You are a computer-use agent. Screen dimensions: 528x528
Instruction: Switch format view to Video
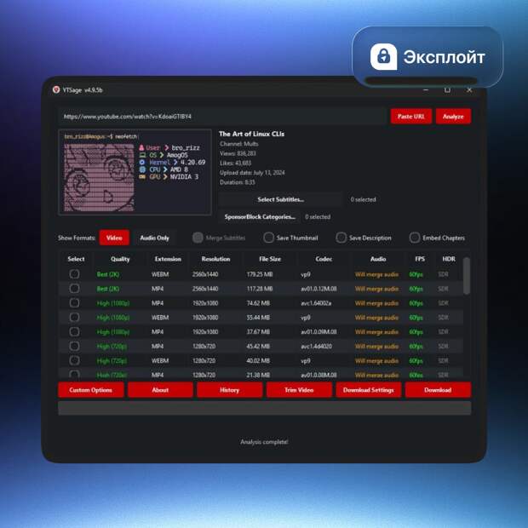pos(113,238)
